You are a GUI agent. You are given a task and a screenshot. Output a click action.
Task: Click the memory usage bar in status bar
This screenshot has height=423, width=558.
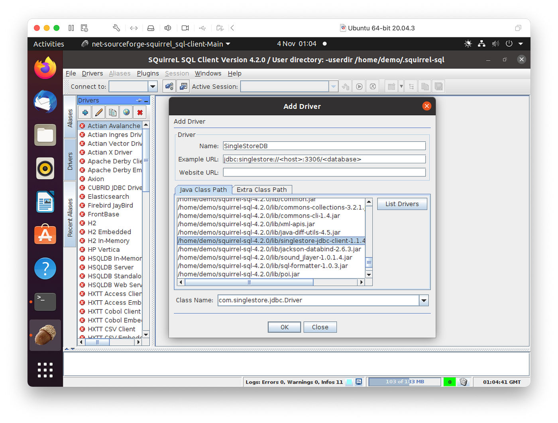[x=404, y=381]
